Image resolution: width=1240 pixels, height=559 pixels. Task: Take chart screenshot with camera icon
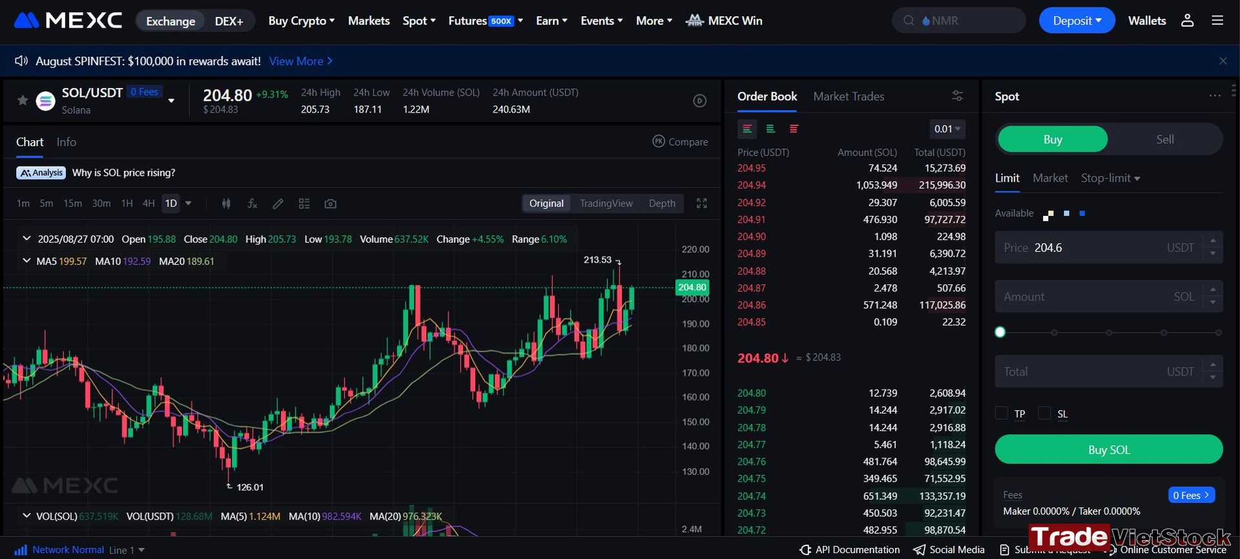click(331, 204)
